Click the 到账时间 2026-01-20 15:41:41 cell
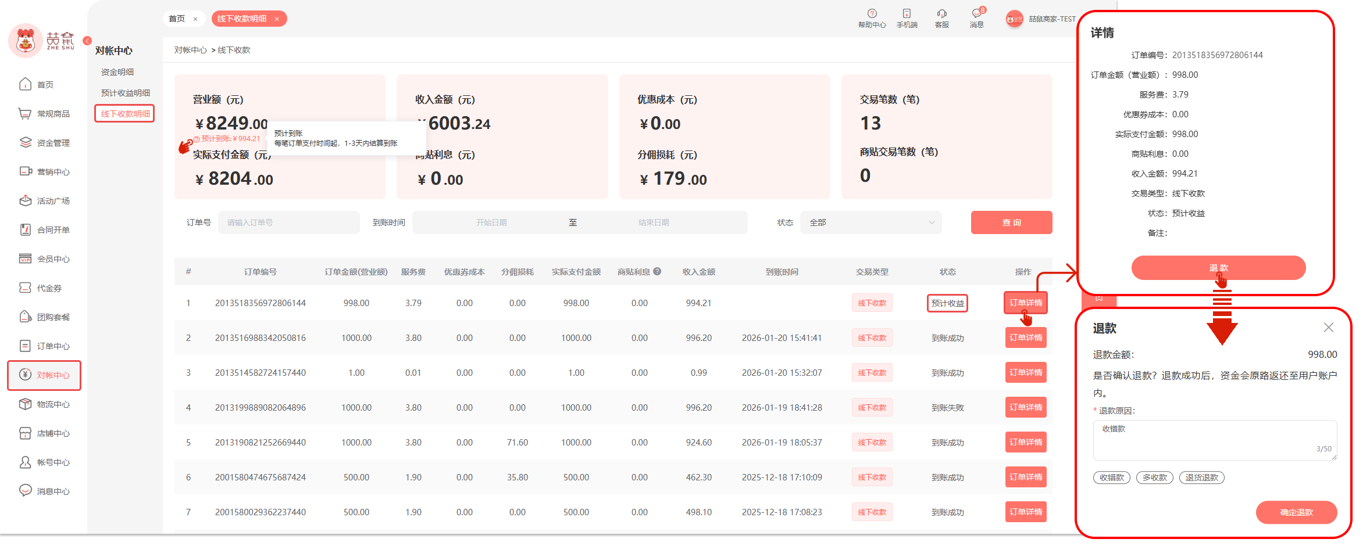The width and height of the screenshot is (1370, 546). 782,338
